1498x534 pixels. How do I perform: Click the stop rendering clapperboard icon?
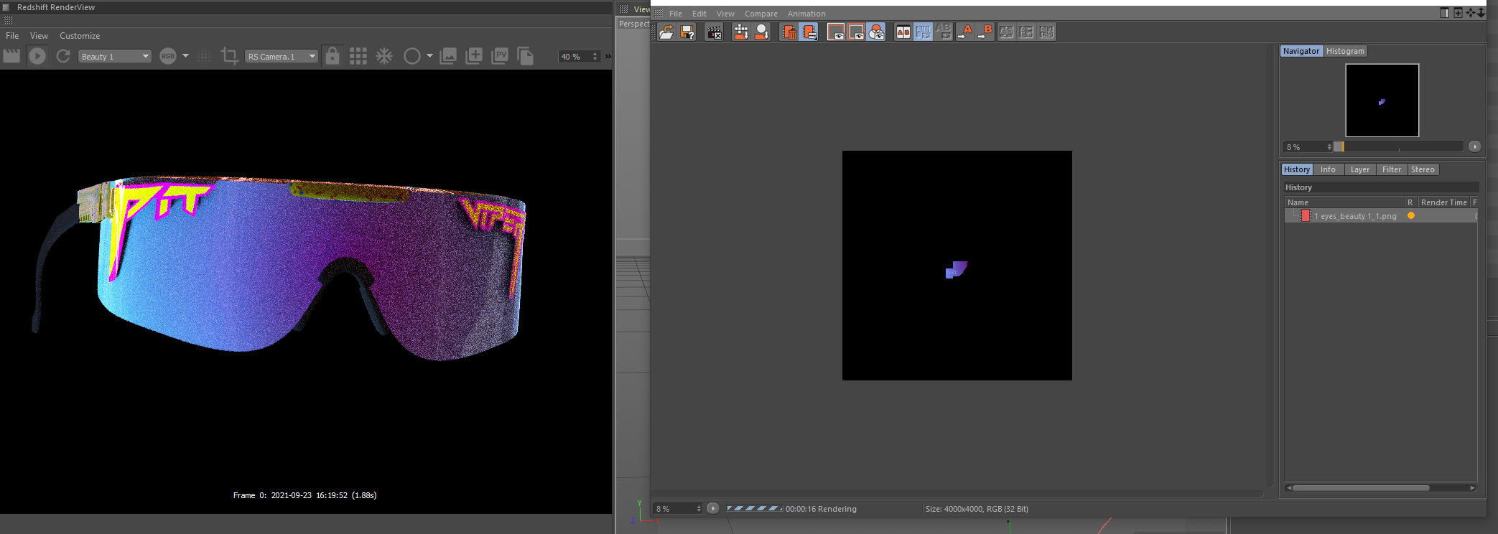714,32
